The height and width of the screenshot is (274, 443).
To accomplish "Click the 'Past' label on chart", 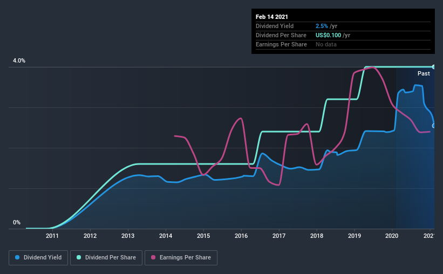I will pyautogui.click(x=424, y=73).
